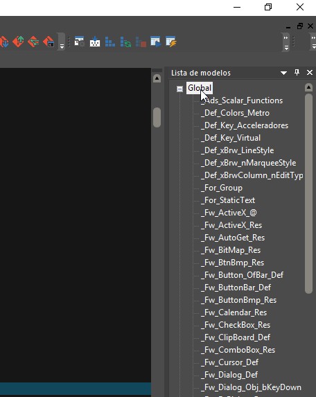Click the git console window icon
The width and height of the screenshot is (316, 397).
(49, 42)
